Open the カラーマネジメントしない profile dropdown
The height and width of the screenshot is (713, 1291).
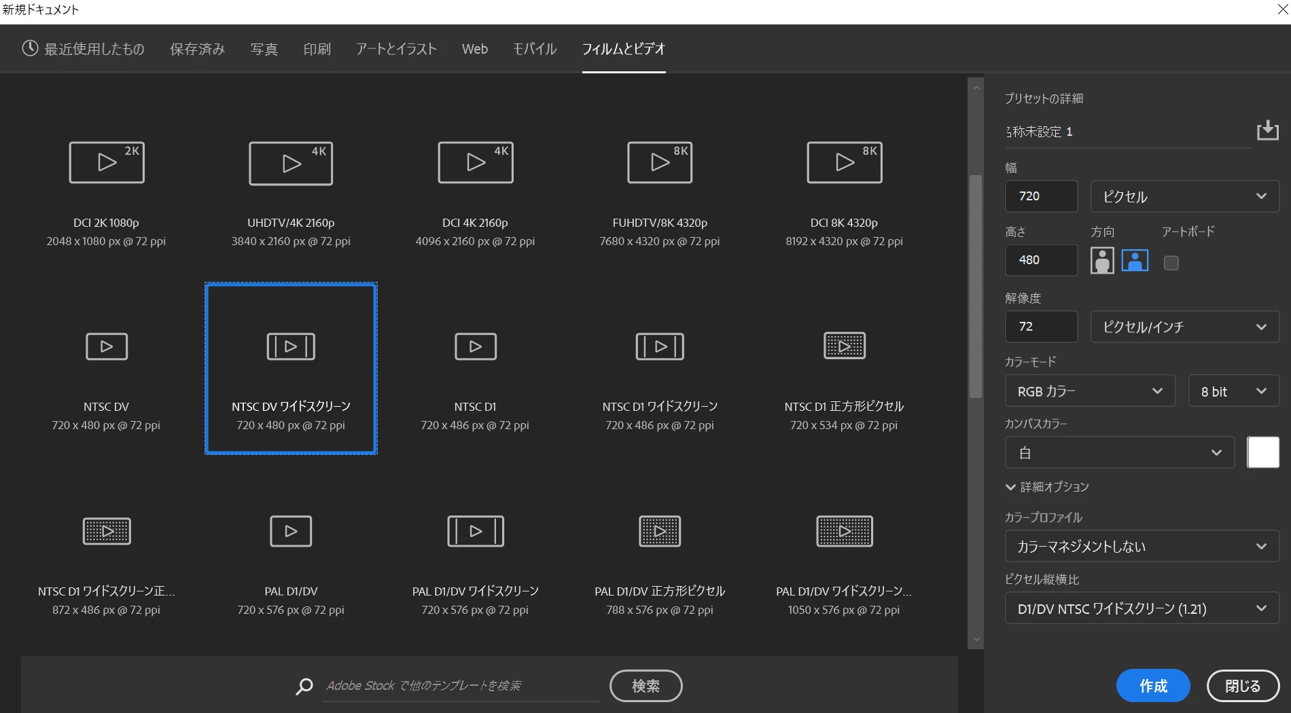coord(1142,546)
